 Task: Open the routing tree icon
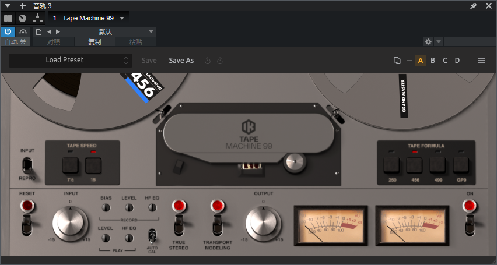tap(37, 19)
